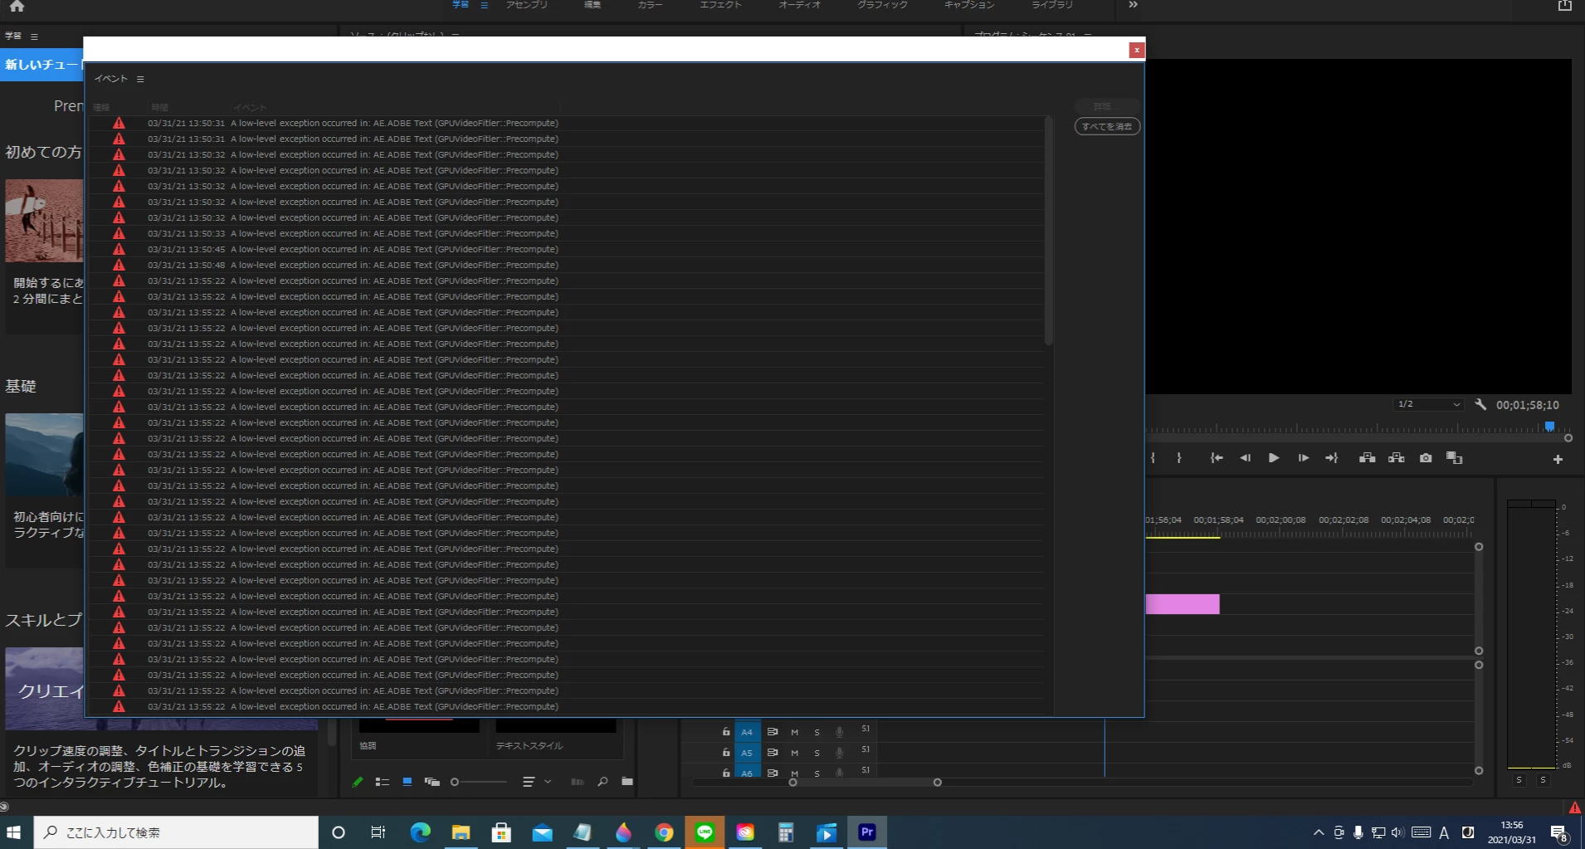Toggle lock on track A4

(726, 732)
